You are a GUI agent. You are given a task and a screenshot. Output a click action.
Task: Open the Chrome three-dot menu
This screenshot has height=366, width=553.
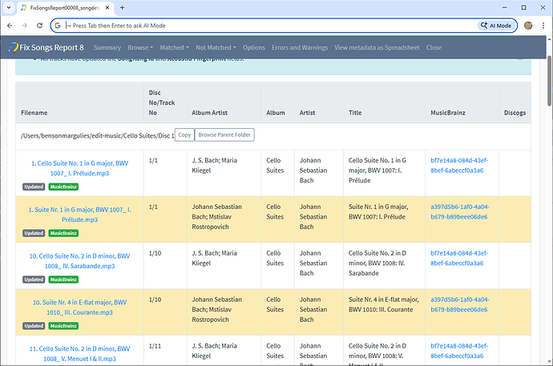[543, 25]
